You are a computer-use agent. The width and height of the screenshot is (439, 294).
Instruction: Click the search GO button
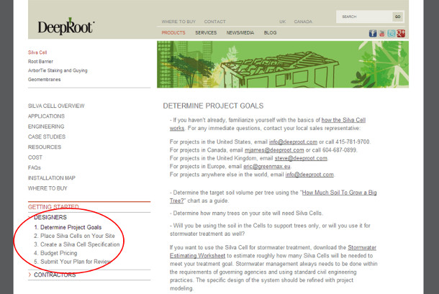(397, 17)
